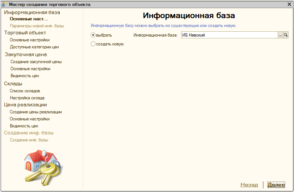Image resolution: width=294 pixels, height=192 pixels.
Task: Select step "Основные наст..." in bold
Action: pyautogui.click(x=29, y=19)
